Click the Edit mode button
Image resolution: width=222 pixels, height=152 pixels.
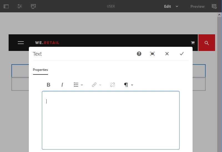[x=168, y=6]
